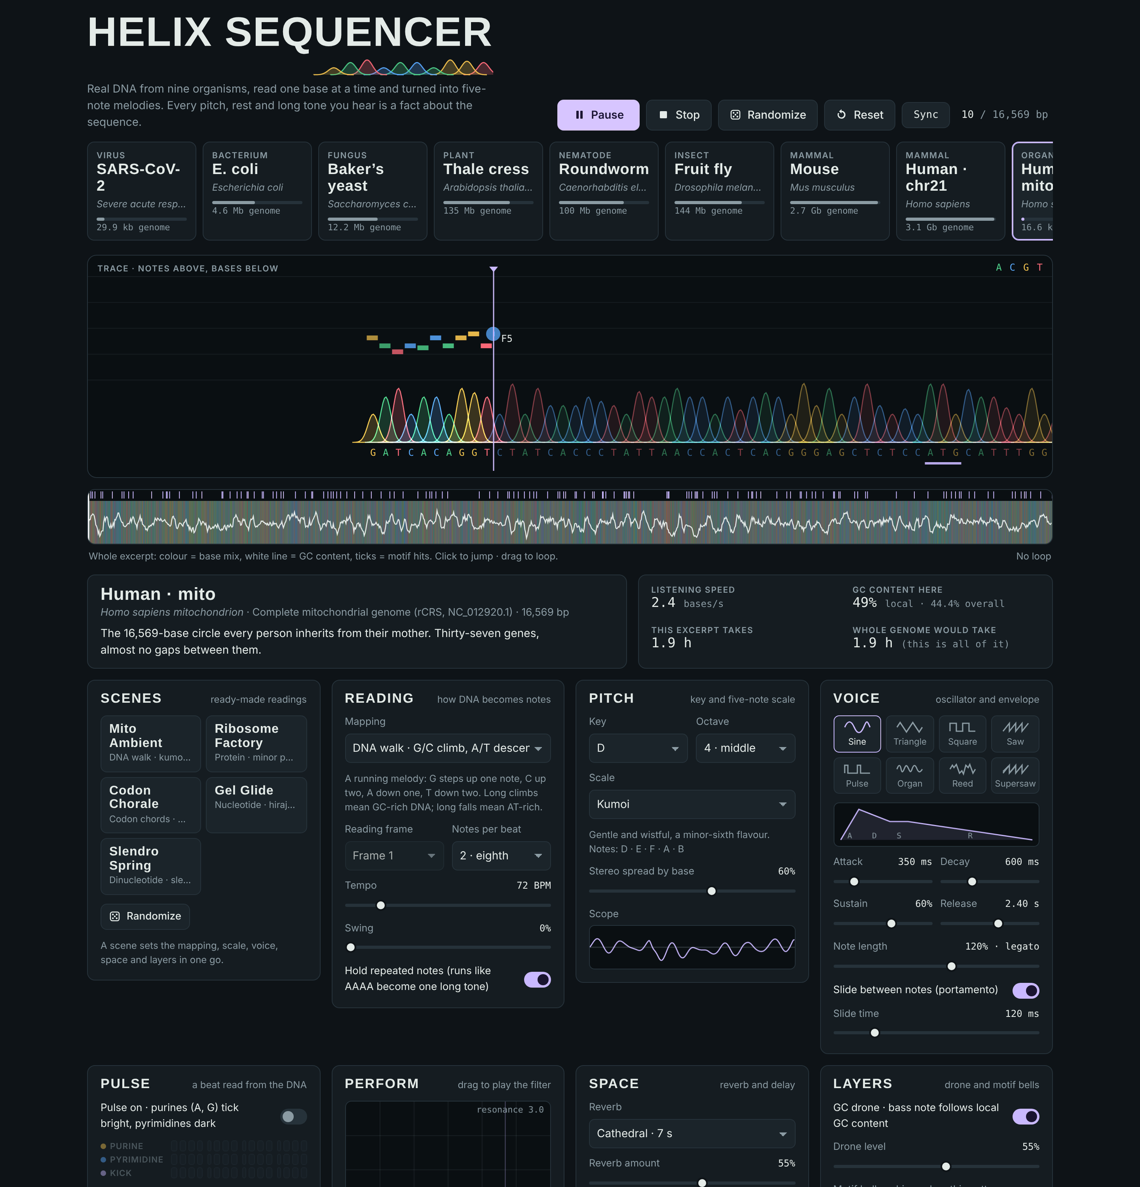This screenshot has height=1187, width=1140.
Task: Toggle Hold repeated notes switch
Action: 537,980
